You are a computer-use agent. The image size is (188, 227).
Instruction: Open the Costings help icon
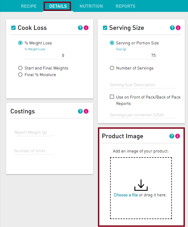[80, 111]
